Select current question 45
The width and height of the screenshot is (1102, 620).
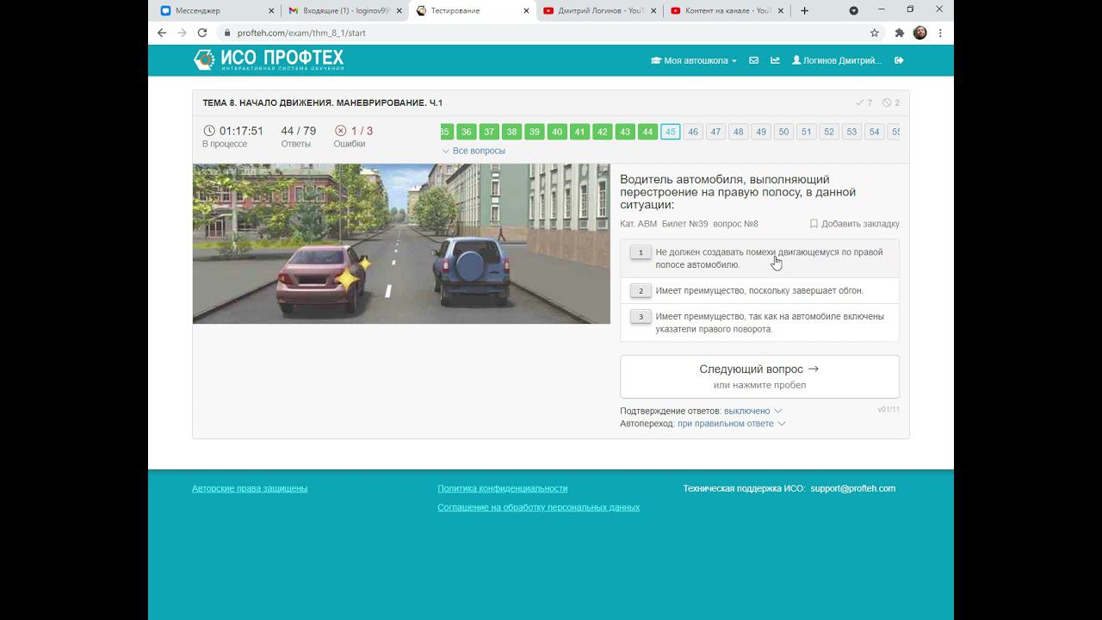[x=671, y=132]
